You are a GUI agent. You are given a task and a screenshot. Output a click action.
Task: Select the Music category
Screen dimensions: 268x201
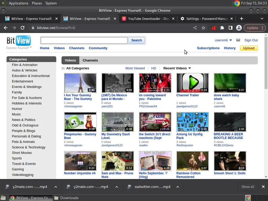point(16,114)
